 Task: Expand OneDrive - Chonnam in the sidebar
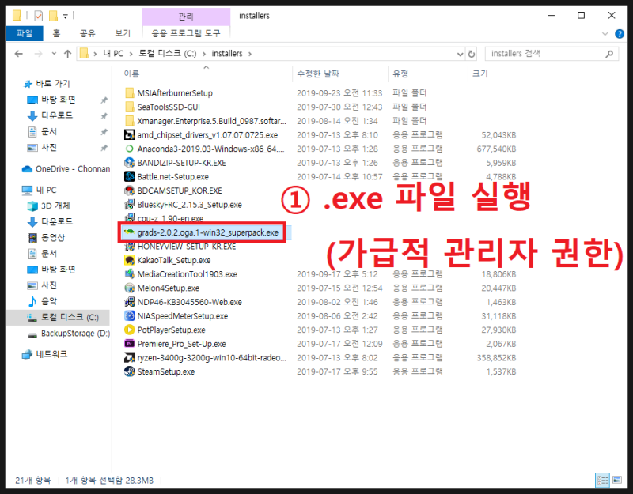[14, 167]
